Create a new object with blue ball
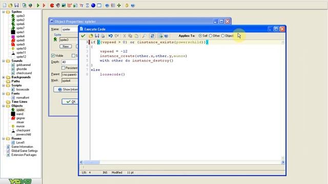 pos(93,6)
